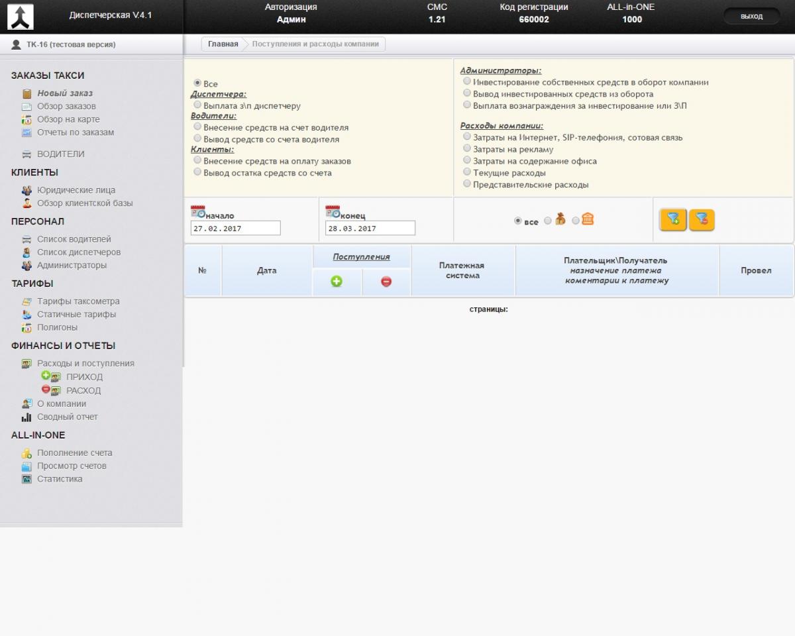Select 'Вывод средств со счета водителя' option
795x636 pixels.
tap(197, 138)
